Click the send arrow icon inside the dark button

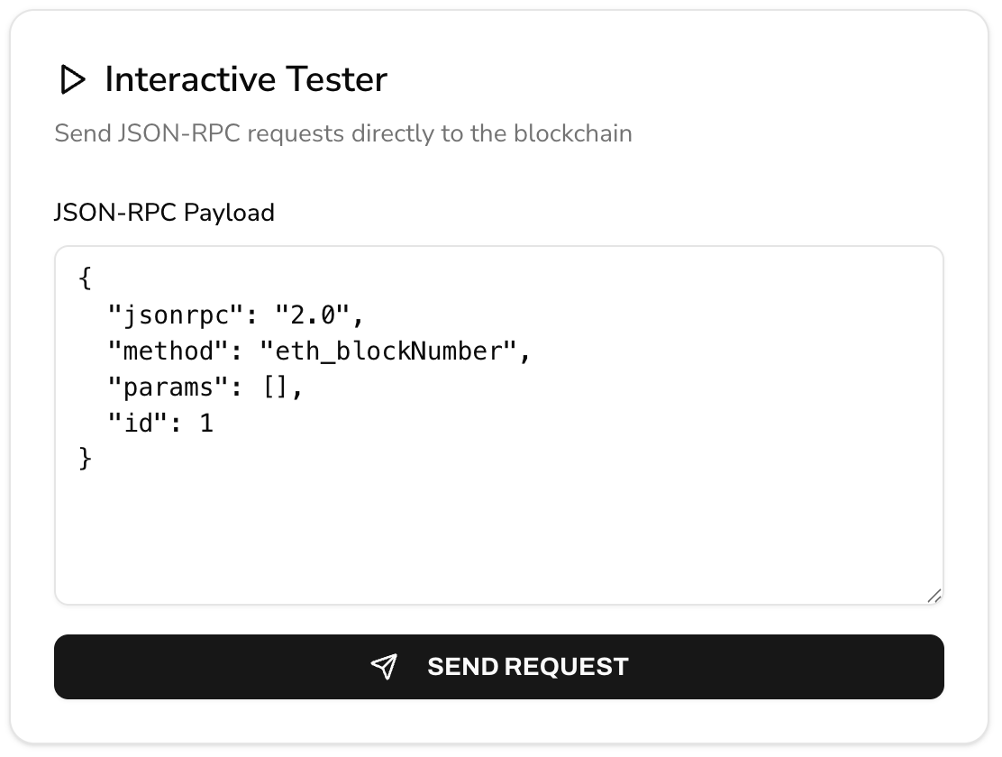[x=386, y=667]
